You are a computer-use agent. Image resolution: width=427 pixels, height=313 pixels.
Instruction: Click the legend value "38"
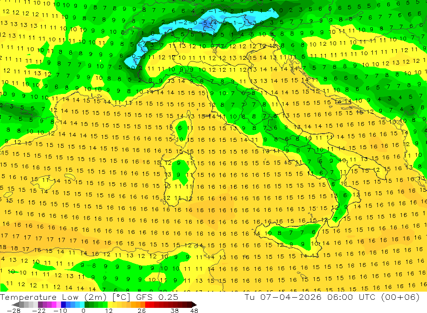(x=175, y=310)
